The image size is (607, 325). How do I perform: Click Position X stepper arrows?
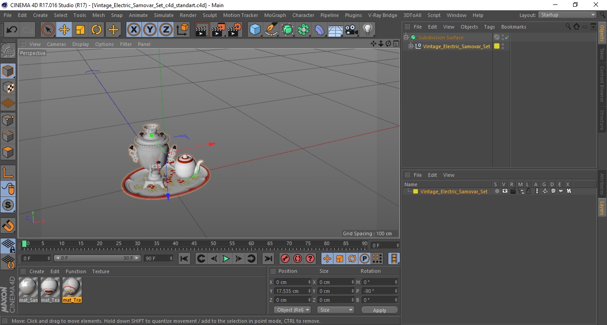click(309, 282)
